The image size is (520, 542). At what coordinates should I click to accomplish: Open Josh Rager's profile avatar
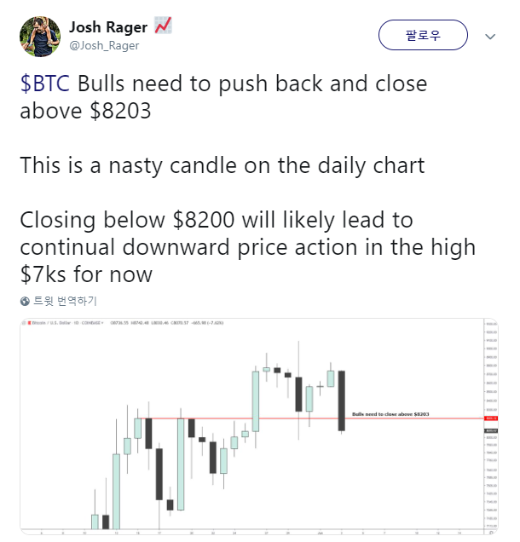tap(40, 37)
